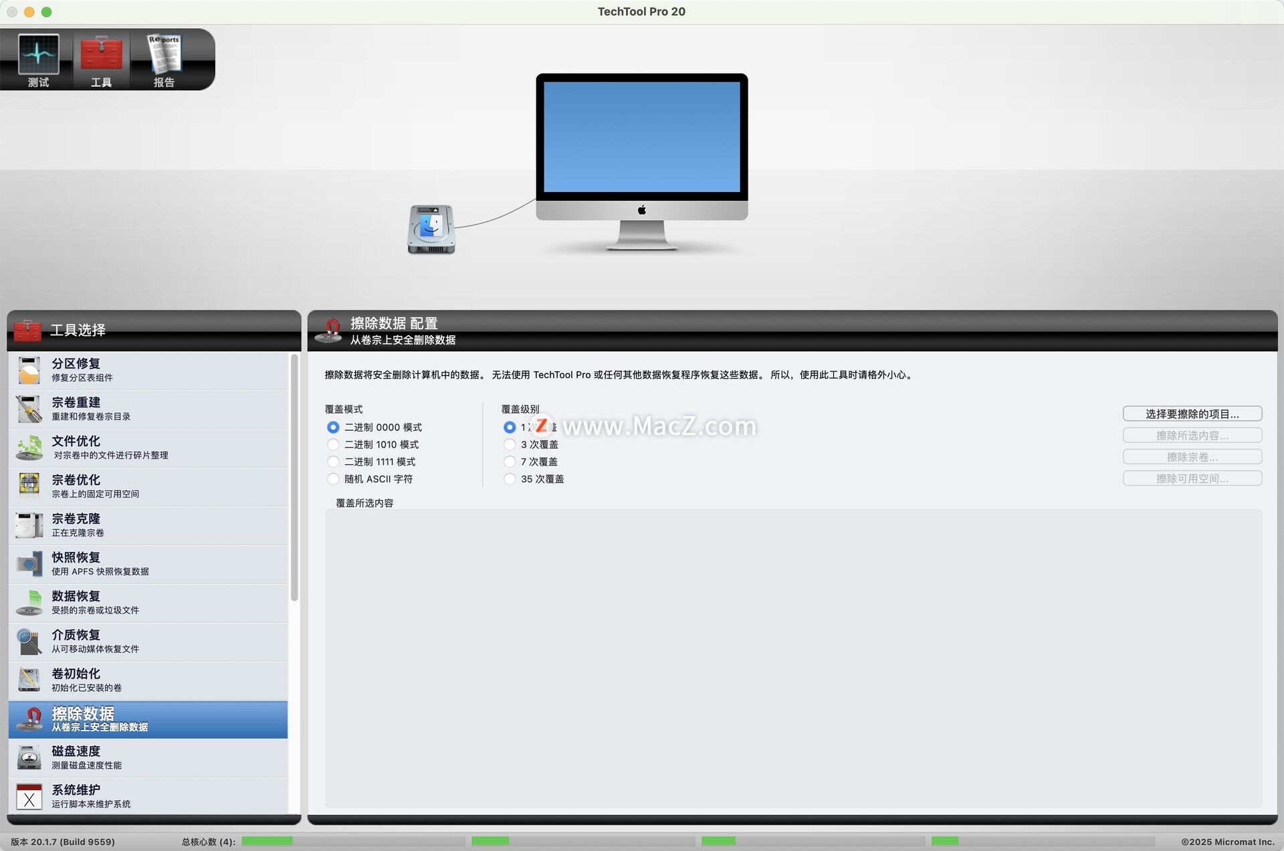
Task: Select the 磁盘速度 tool icon
Action: pyautogui.click(x=29, y=757)
